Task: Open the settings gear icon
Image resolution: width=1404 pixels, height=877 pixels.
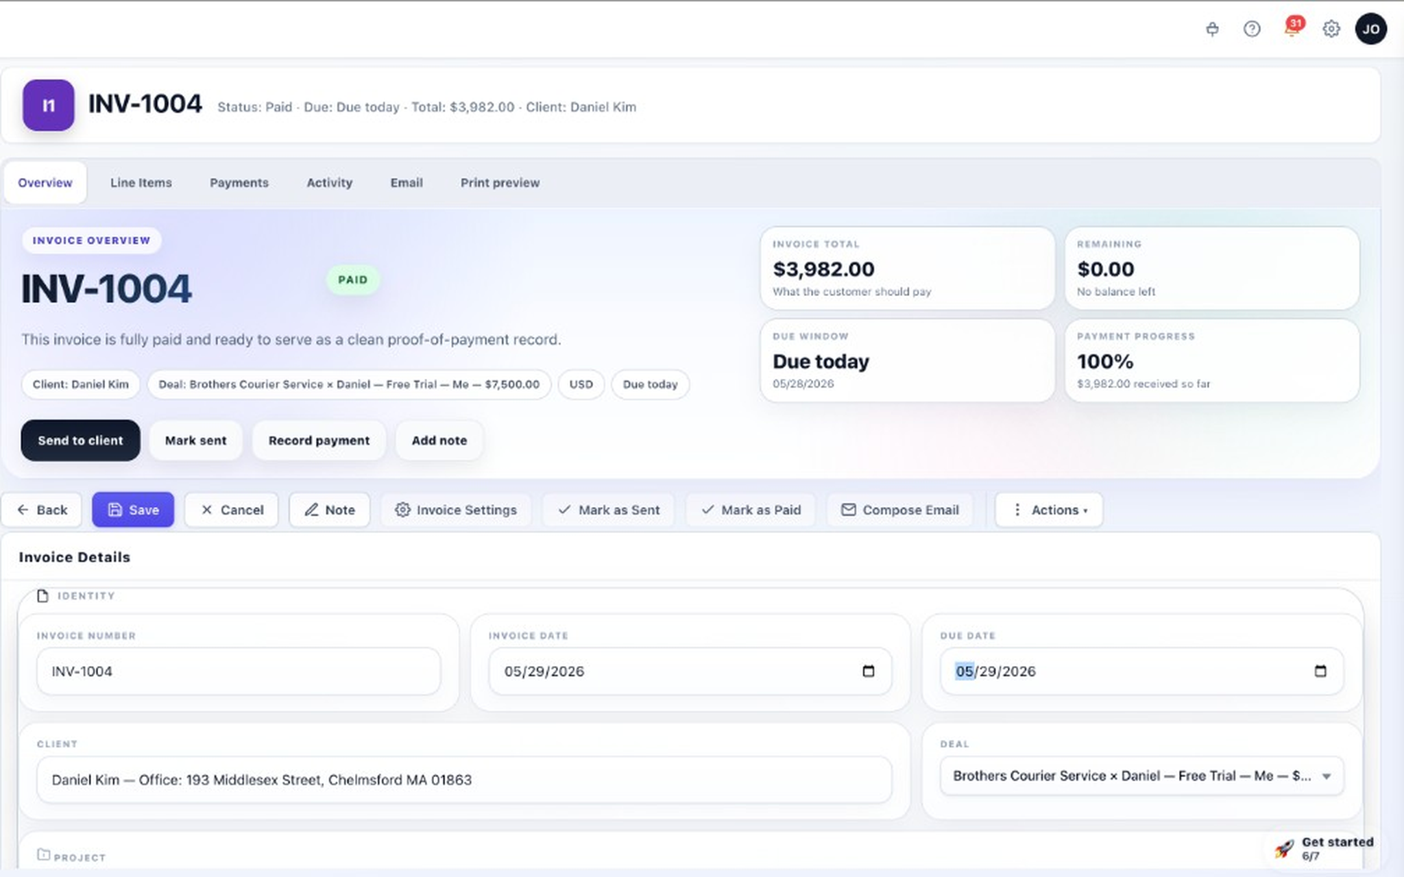Action: pos(1331,29)
